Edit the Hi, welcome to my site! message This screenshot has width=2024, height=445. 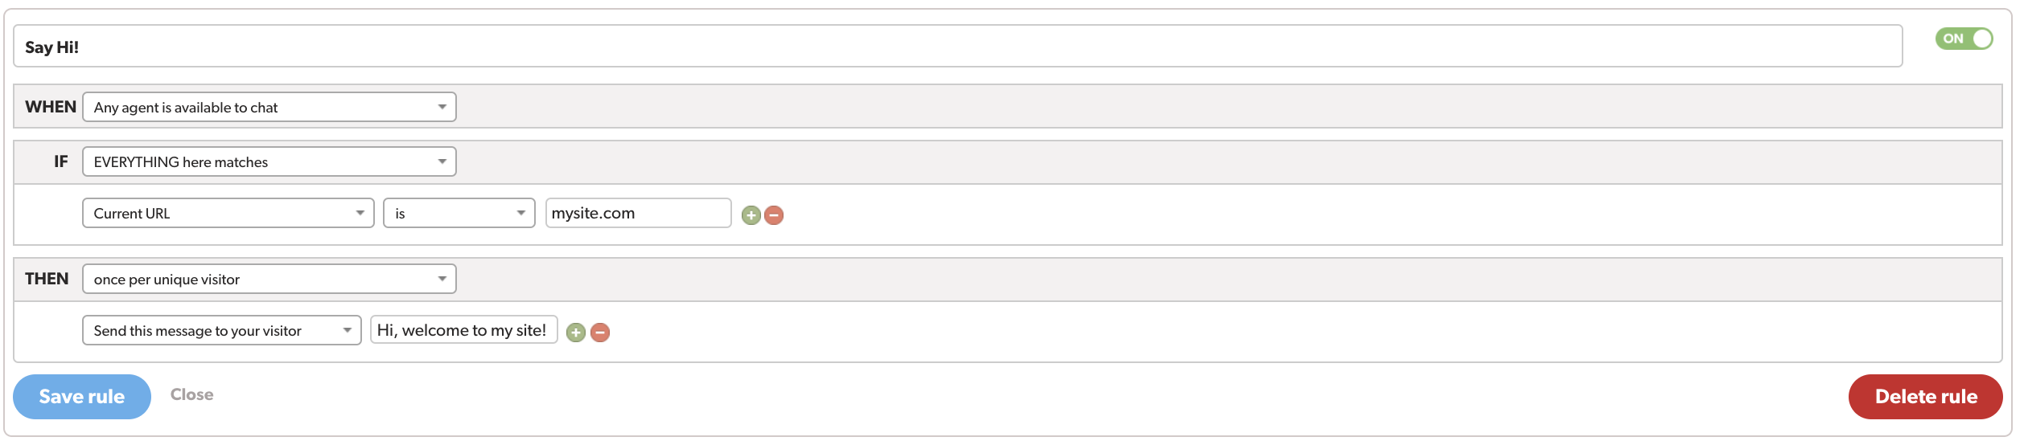coord(464,329)
